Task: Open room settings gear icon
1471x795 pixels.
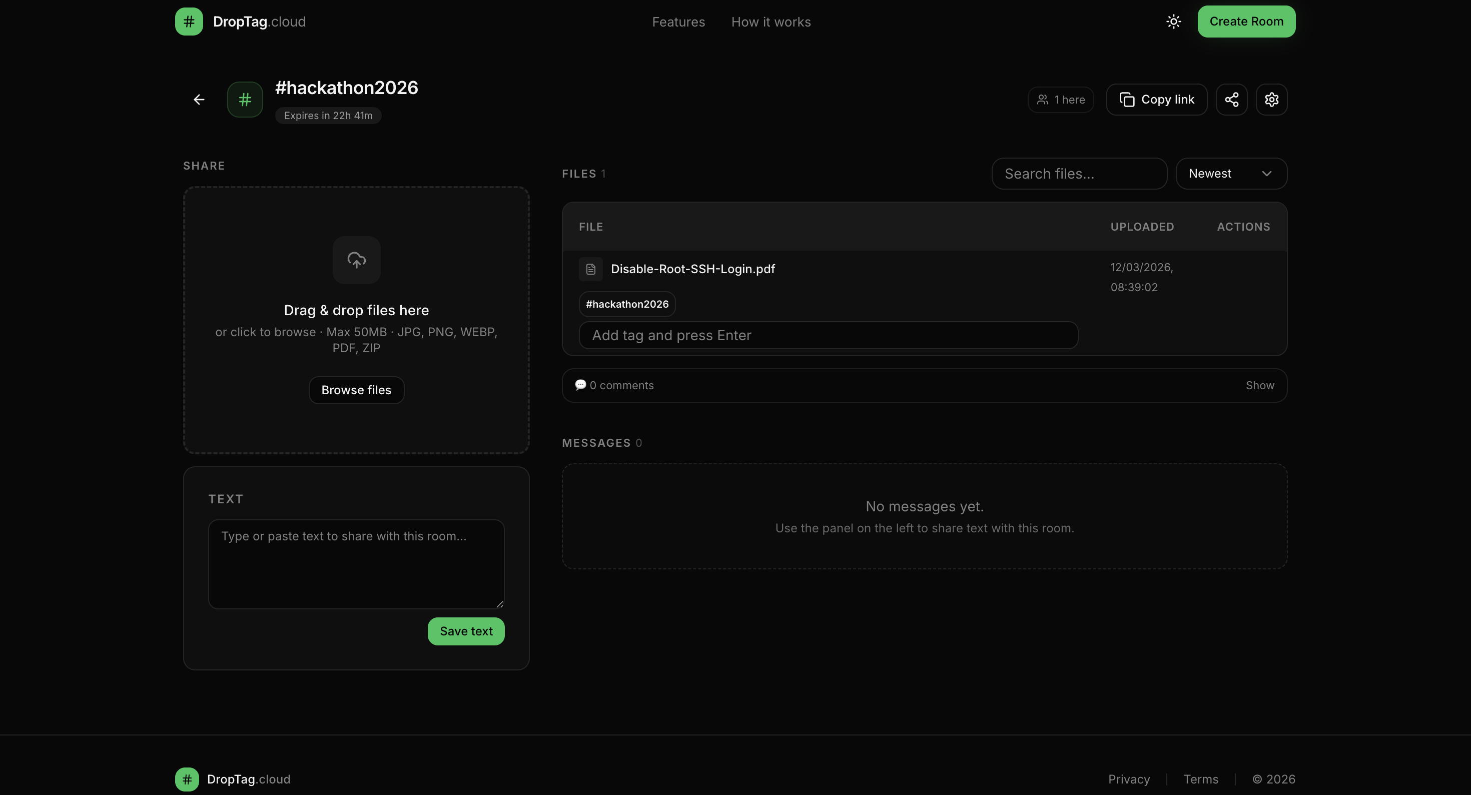Action: tap(1271, 100)
